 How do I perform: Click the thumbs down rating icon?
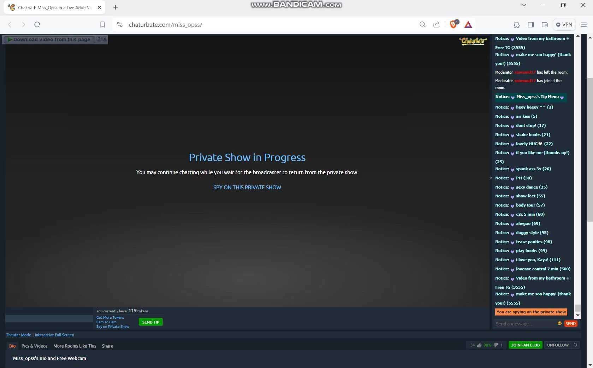point(496,345)
